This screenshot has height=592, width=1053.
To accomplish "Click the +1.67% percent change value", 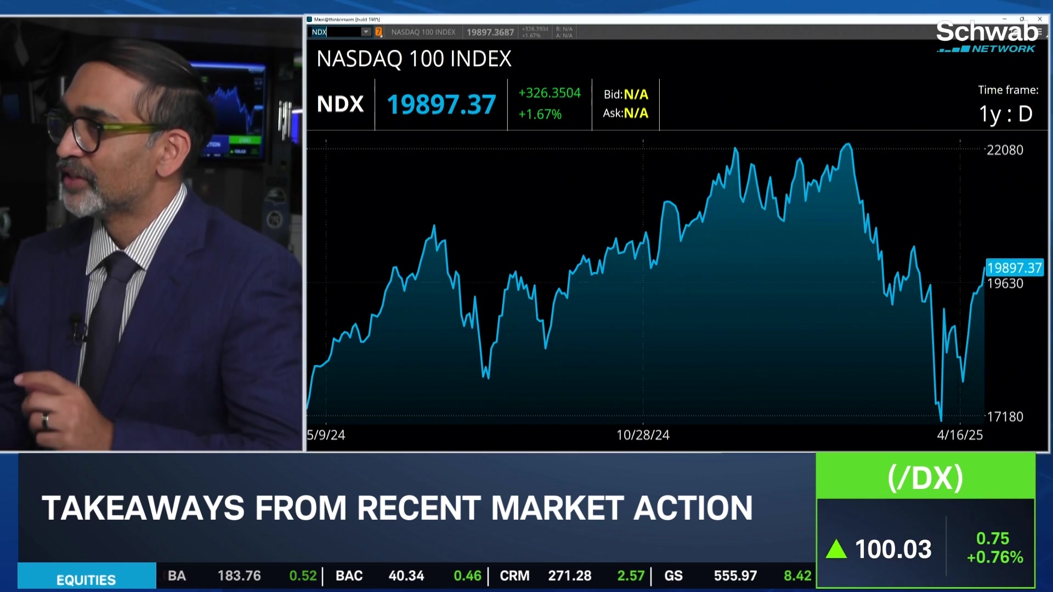I will click(540, 114).
